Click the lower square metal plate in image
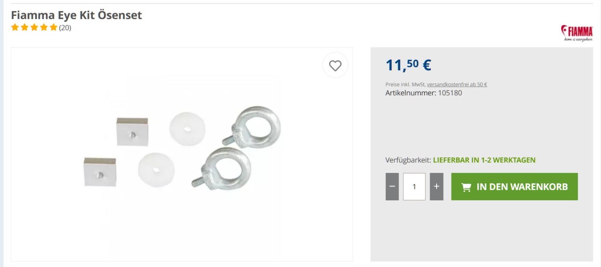Screen dimensions: 601x267 (100, 172)
